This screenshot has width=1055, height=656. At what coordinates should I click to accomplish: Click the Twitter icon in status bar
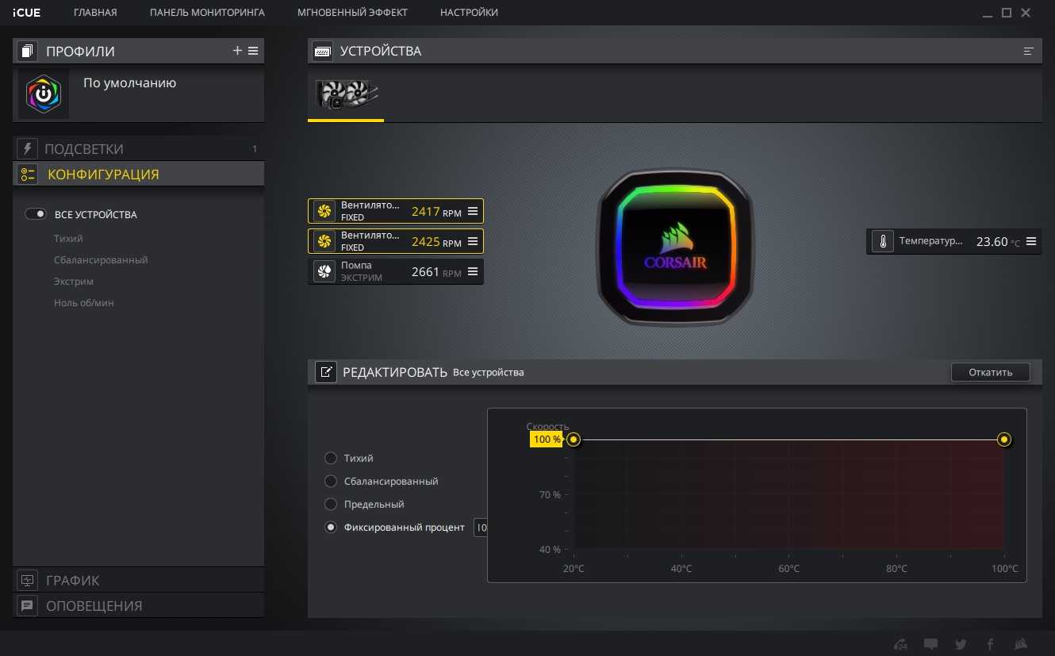(x=961, y=644)
